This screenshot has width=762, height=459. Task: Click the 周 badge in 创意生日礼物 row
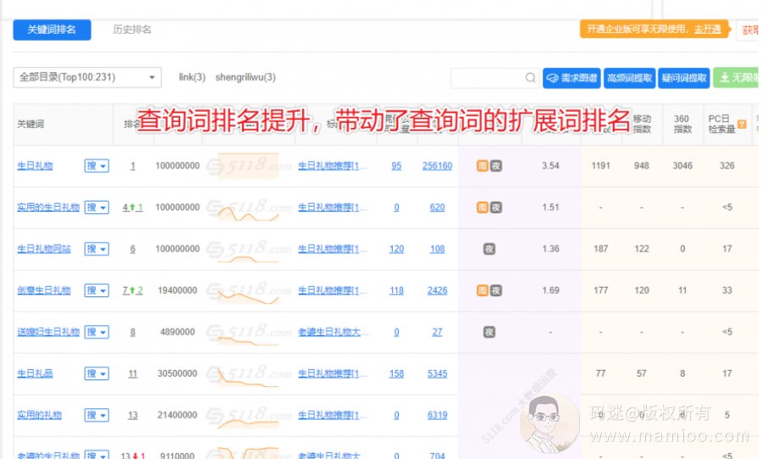(482, 290)
